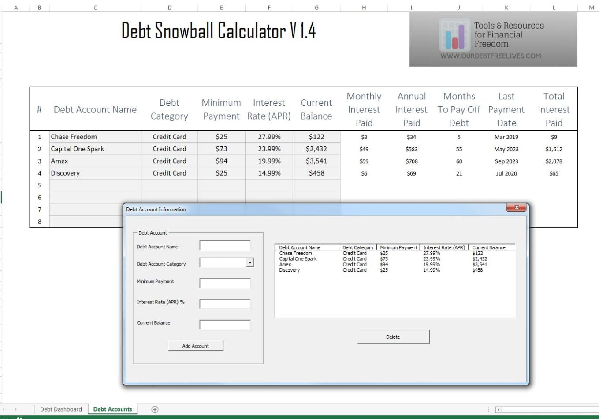Click the $2,078 total interest paid value
Image resolution: width=599 pixels, height=419 pixels.
pyautogui.click(x=554, y=161)
